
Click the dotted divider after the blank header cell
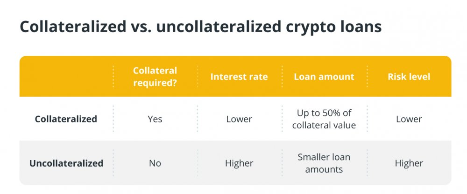click(113, 77)
